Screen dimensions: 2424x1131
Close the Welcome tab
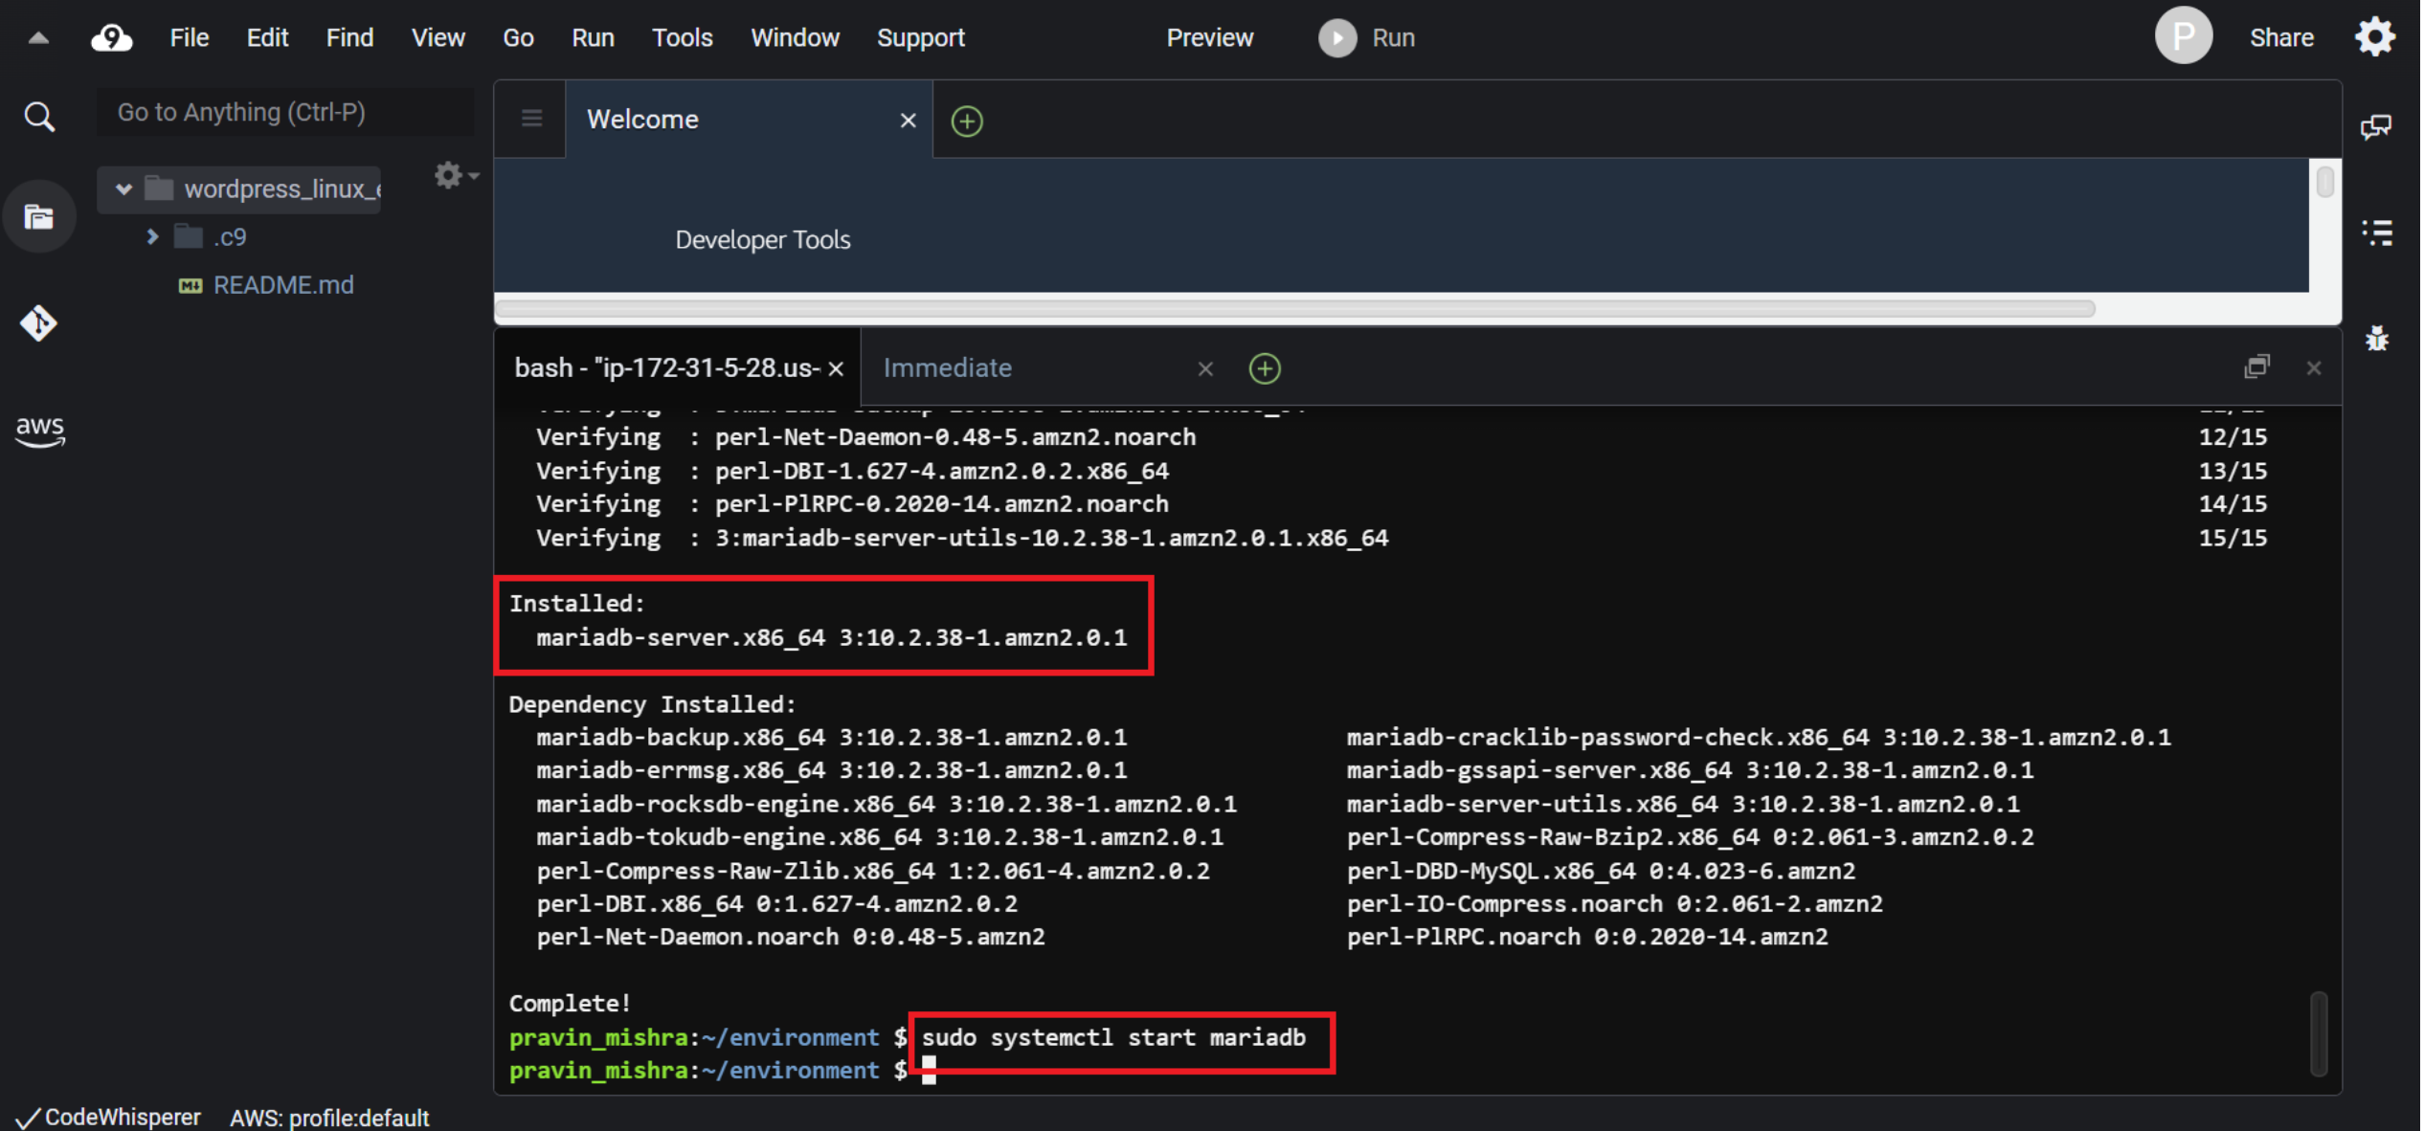(909, 121)
